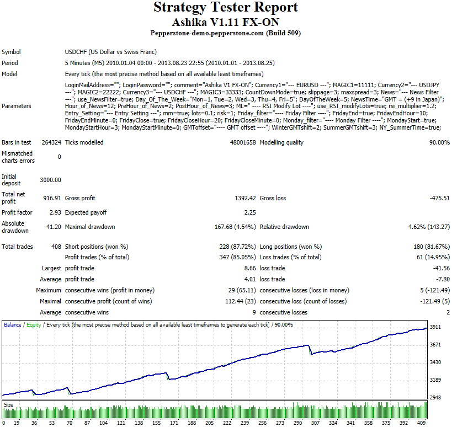Select the Total net profit value 916.91
The image size is (452, 427).
click(x=52, y=198)
